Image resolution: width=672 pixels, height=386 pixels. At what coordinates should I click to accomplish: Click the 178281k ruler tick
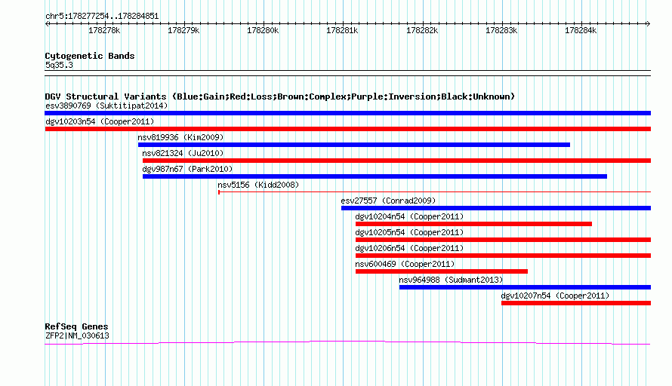(x=343, y=30)
